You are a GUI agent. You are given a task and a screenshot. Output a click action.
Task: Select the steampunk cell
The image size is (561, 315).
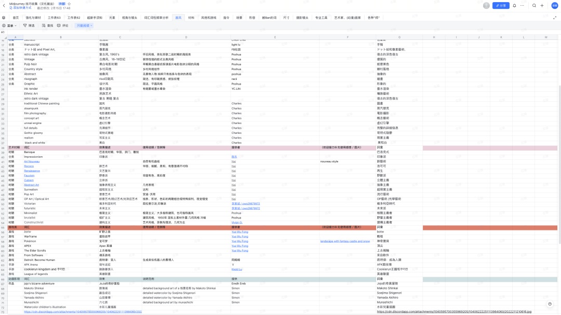pyautogui.click(x=61, y=108)
